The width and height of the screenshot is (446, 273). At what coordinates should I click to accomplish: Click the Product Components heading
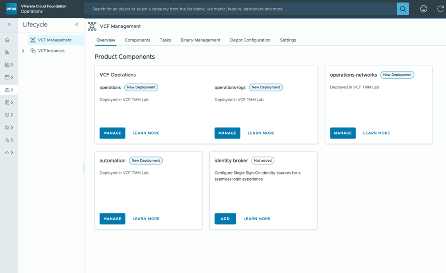pyautogui.click(x=125, y=57)
